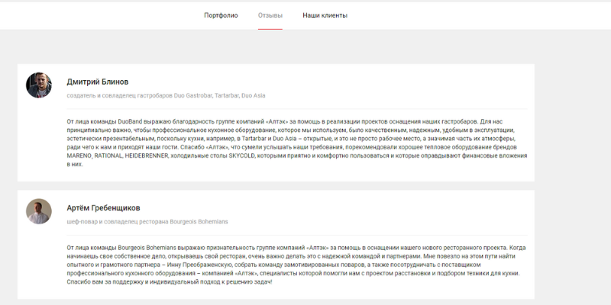This screenshot has width=611, height=305.
Task: Click the Дмитрий Блинов name heading
Action: point(98,81)
